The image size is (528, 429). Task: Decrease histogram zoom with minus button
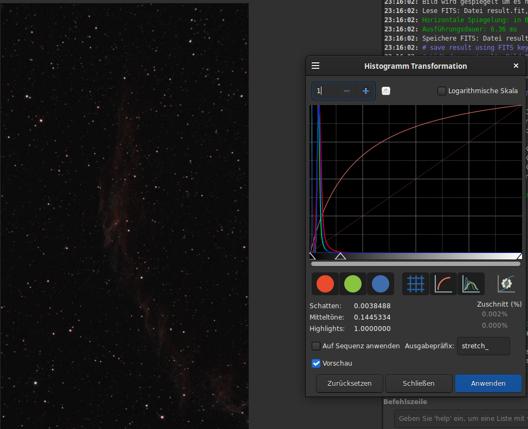pos(347,91)
